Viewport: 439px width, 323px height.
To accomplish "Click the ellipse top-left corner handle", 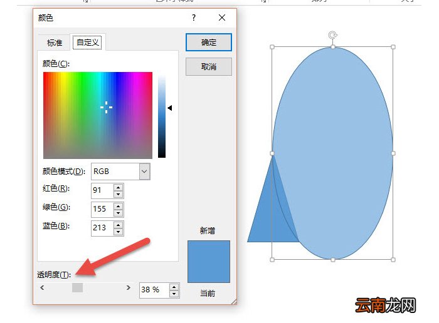I will pyautogui.click(x=272, y=47).
